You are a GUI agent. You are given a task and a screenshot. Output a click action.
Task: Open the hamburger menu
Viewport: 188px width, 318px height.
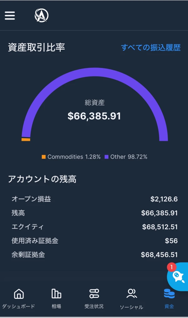click(x=10, y=16)
